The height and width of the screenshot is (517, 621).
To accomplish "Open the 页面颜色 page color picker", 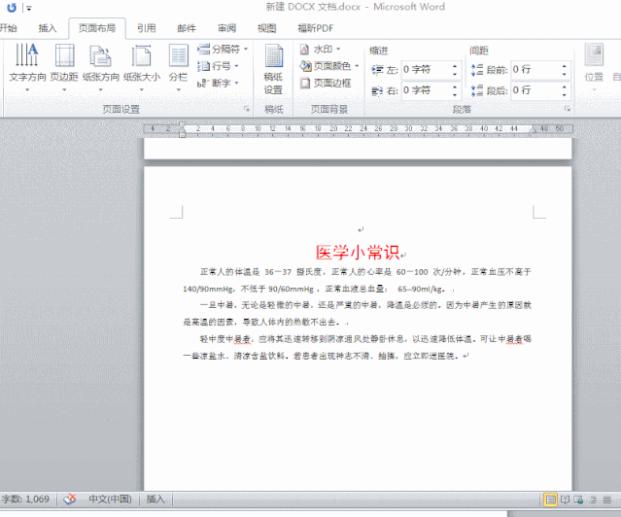I will (328, 66).
